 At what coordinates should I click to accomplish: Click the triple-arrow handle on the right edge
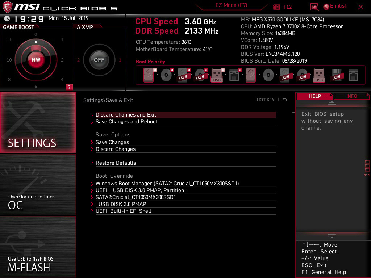(x=367, y=175)
